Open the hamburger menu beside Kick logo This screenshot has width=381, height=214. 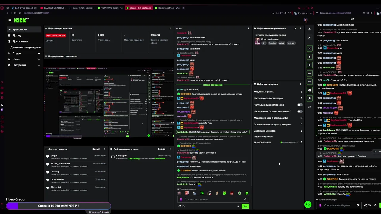pos(10,20)
